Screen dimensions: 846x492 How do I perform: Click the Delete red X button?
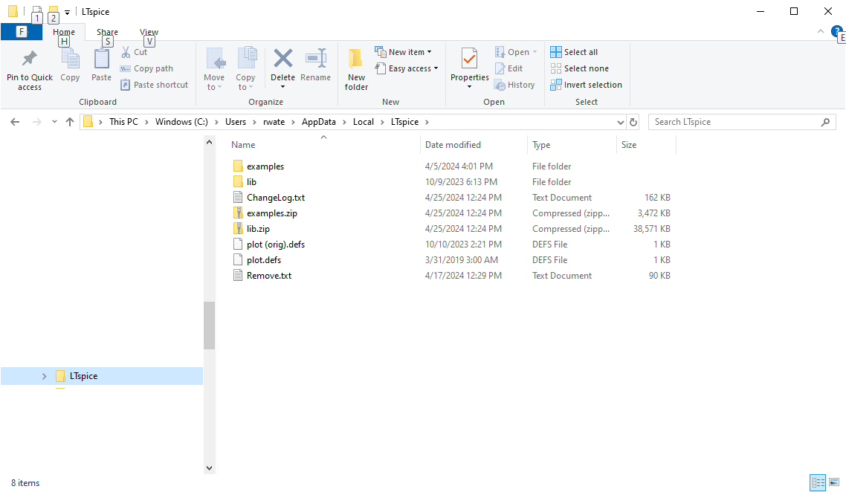pyautogui.click(x=282, y=58)
